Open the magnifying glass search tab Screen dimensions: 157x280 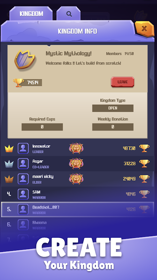point(69,14)
